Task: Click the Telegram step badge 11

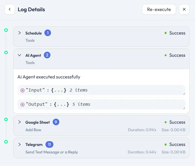Action: [x=49, y=144]
